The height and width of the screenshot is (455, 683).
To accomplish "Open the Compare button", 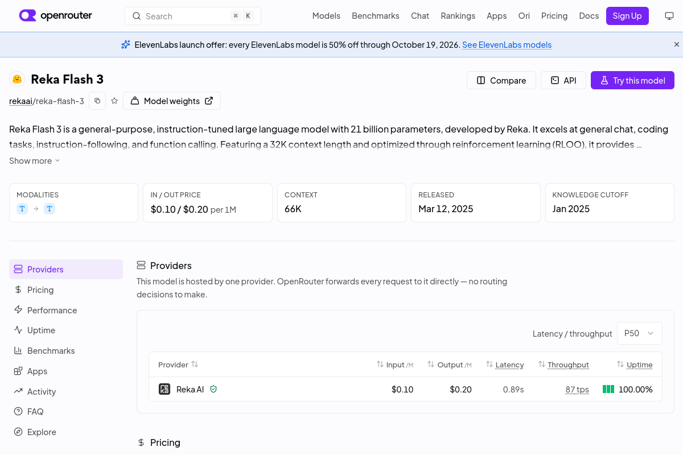I will pyautogui.click(x=501, y=80).
